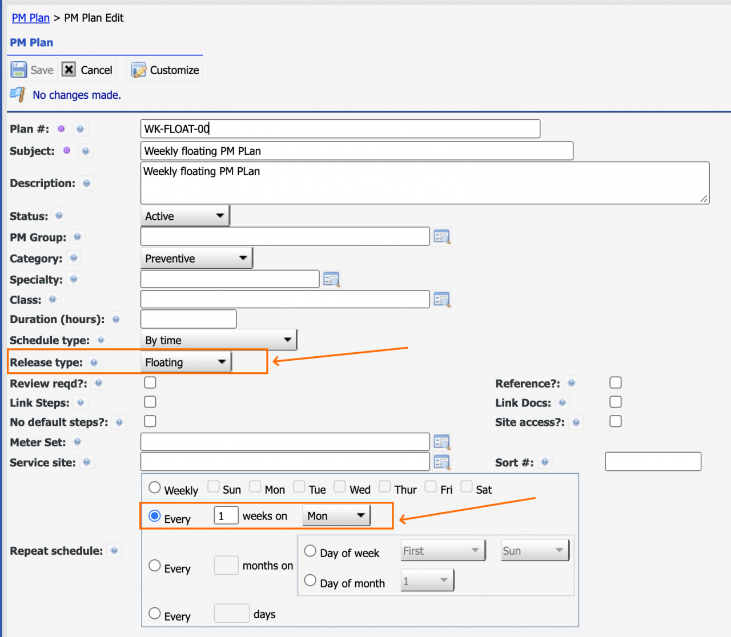
Task: Open the Specialty lookup icon
Action: (331, 279)
